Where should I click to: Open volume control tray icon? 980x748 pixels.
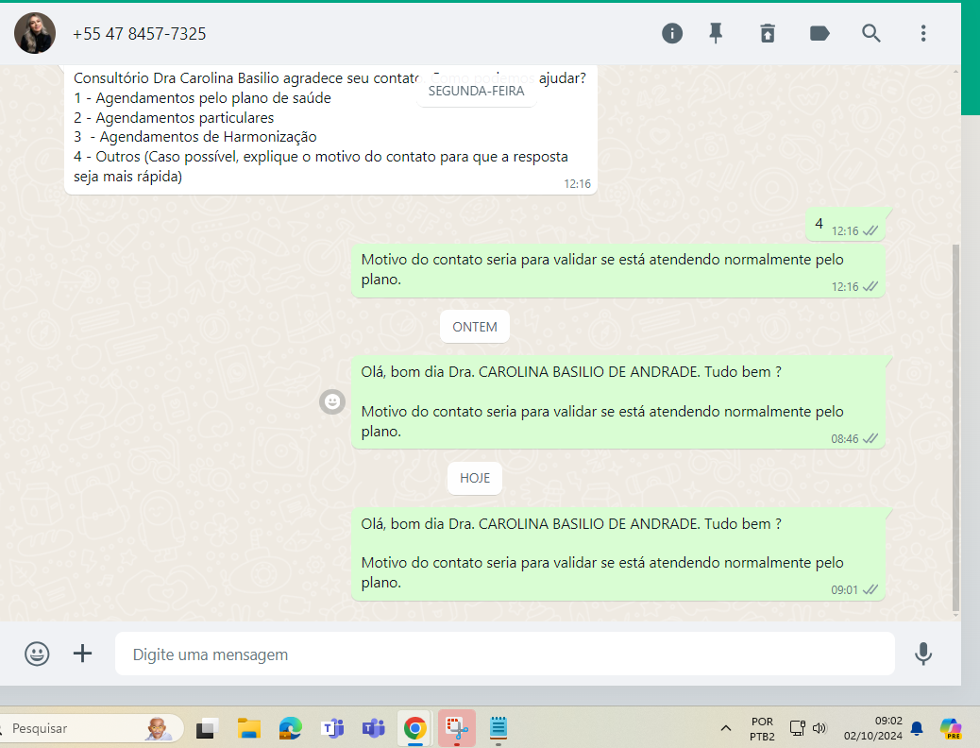(x=819, y=728)
